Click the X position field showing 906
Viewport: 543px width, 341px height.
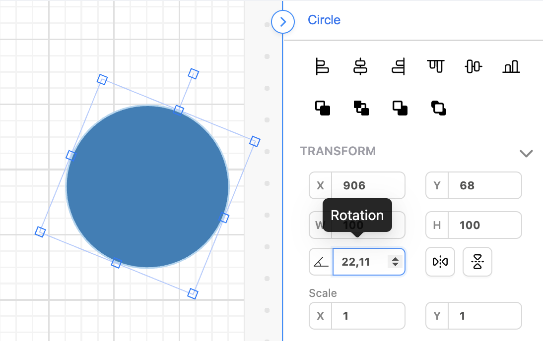pyautogui.click(x=368, y=185)
